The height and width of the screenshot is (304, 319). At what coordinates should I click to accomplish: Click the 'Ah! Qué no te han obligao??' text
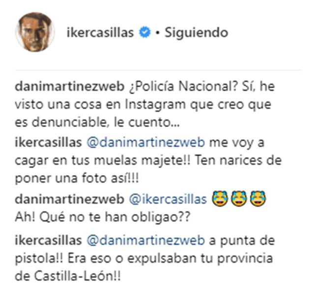pyautogui.click(x=103, y=217)
